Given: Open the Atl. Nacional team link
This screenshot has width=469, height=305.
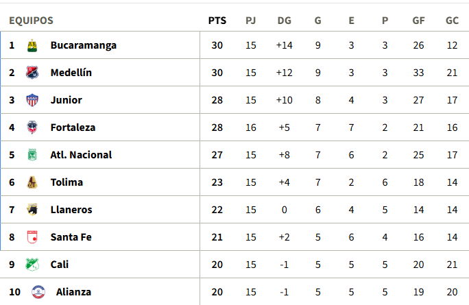Looking at the screenshot, I should coord(81,155).
